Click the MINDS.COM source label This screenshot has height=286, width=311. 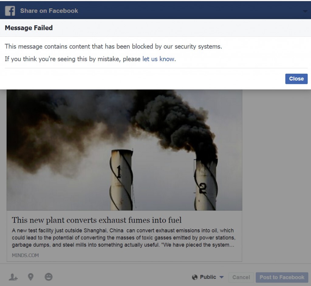[x=25, y=255]
